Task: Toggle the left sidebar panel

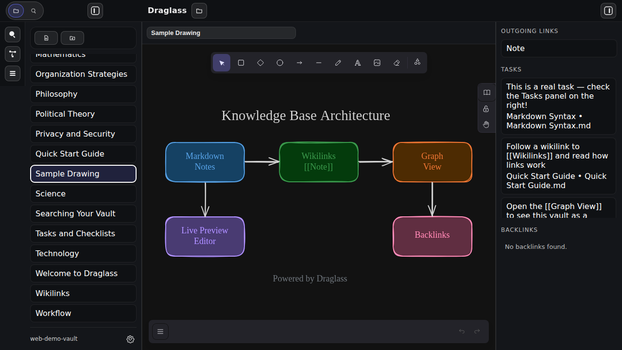Action: click(x=95, y=11)
